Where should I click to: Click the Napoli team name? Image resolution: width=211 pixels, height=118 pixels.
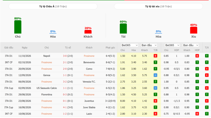[46, 56]
